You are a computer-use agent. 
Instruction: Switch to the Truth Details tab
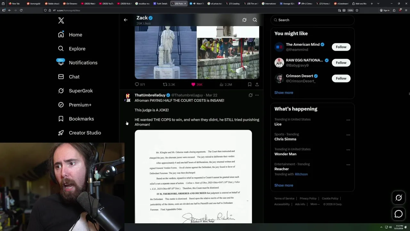pyautogui.click(x=160, y=4)
